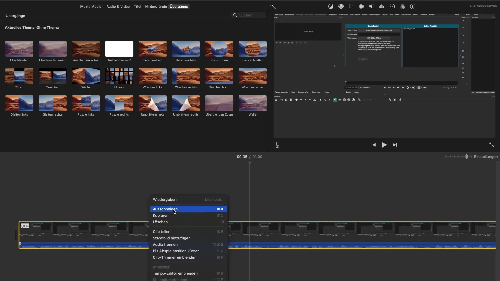
Task: Select the Wischen links transition
Action: point(153,76)
